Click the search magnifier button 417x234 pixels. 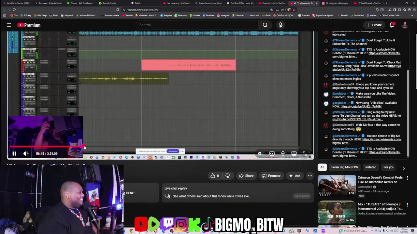(x=265, y=25)
